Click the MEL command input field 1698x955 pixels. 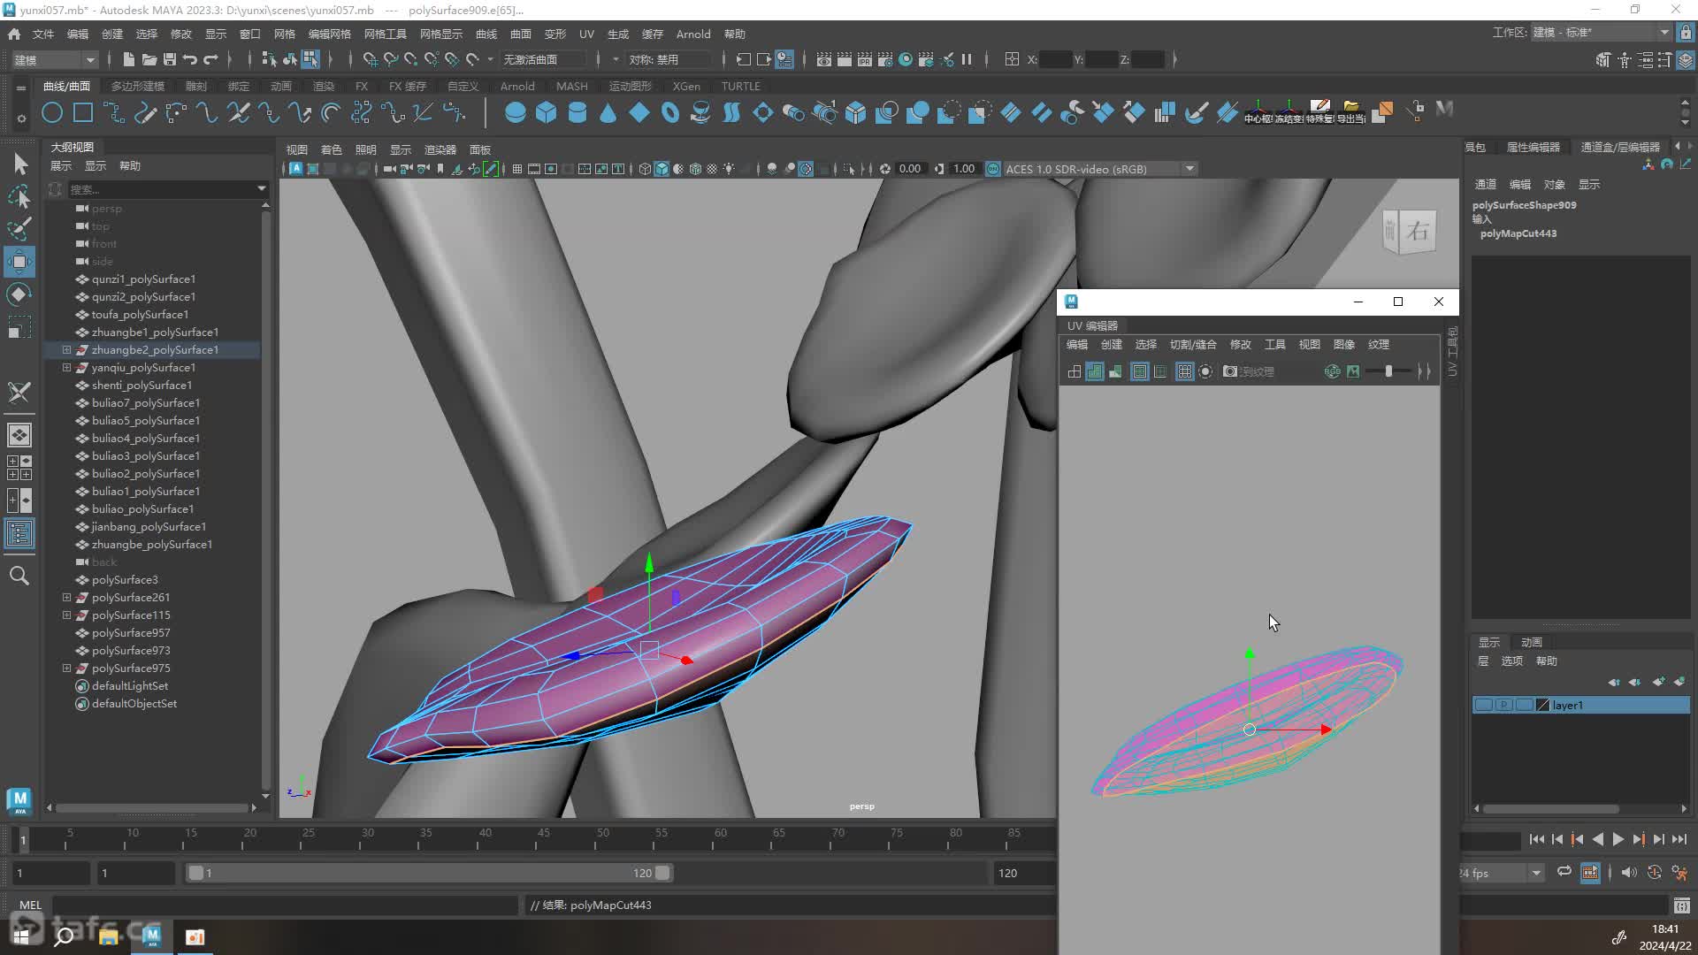[x=285, y=905]
